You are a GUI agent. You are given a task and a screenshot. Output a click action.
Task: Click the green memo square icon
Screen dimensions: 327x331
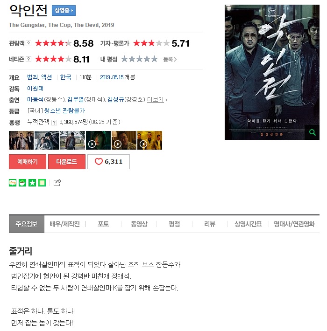(42, 183)
